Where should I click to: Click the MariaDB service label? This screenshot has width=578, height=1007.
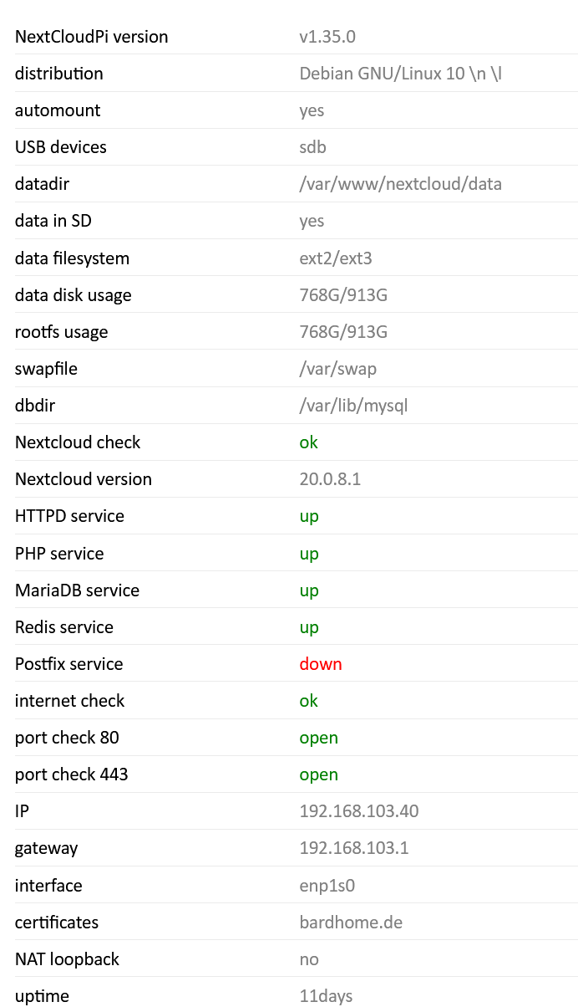click(77, 590)
